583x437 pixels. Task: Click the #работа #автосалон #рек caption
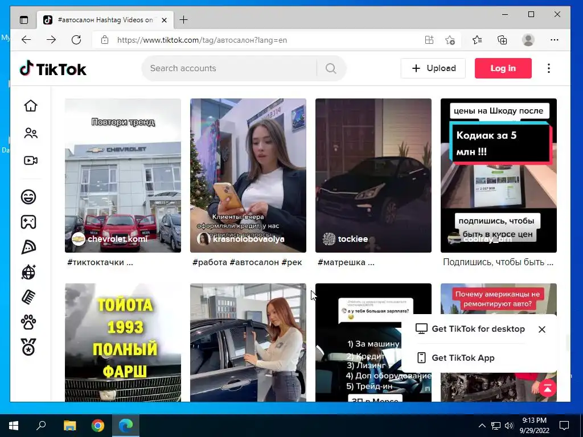tap(247, 262)
